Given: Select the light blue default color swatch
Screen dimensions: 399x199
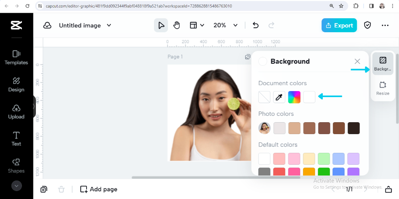Looking at the screenshot, I should click(338, 159).
